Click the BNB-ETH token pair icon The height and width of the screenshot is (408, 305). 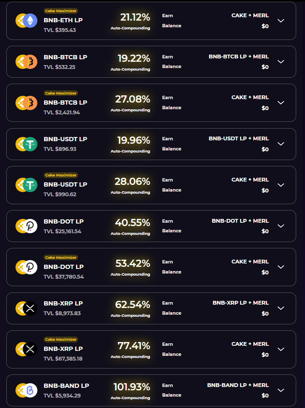click(26, 21)
